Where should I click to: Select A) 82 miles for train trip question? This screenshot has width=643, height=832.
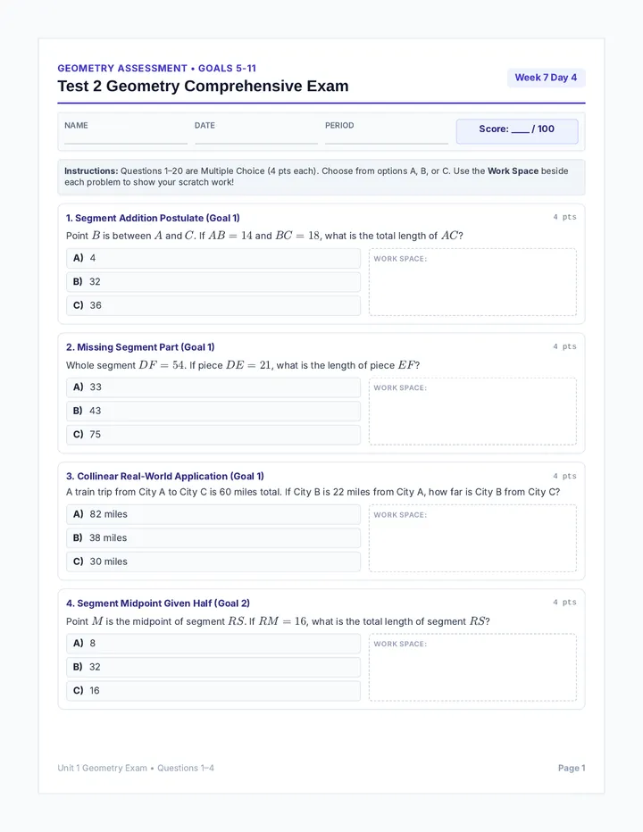pyautogui.click(x=213, y=514)
